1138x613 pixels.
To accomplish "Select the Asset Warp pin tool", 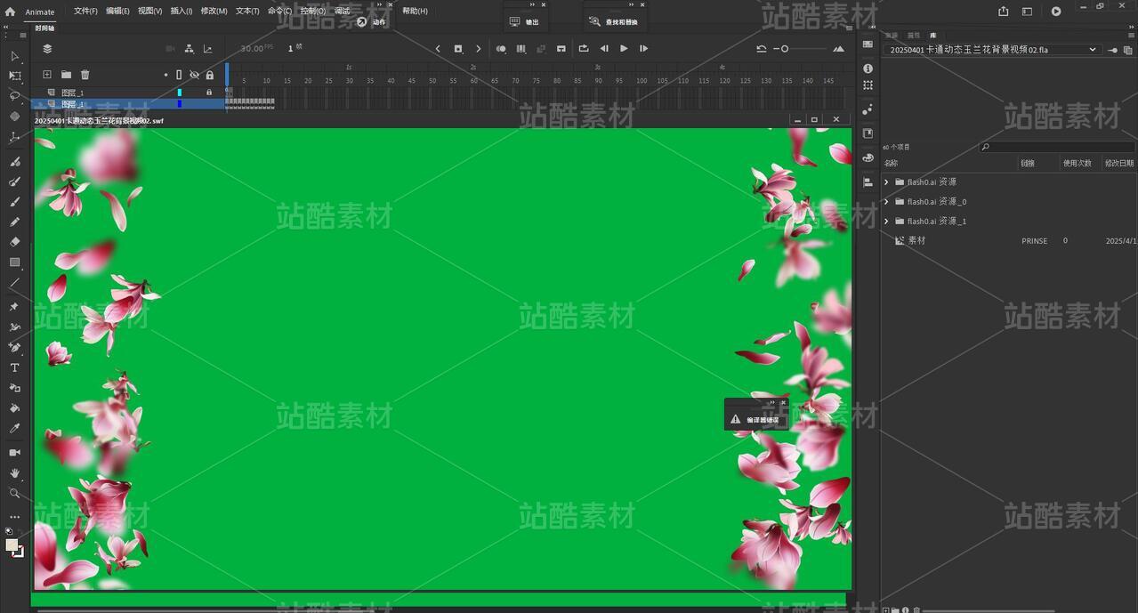I will (14, 307).
